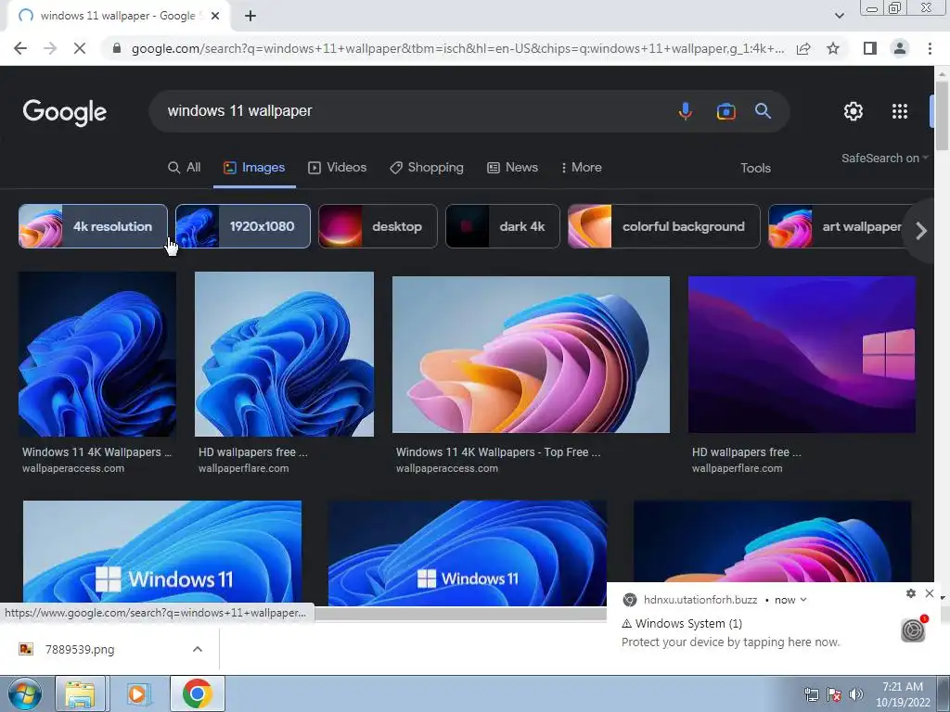Close the windows 11 wallpaper tab

pos(215,16)
